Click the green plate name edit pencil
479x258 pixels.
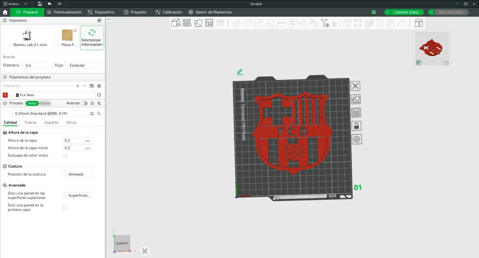[x=240, y=72]
